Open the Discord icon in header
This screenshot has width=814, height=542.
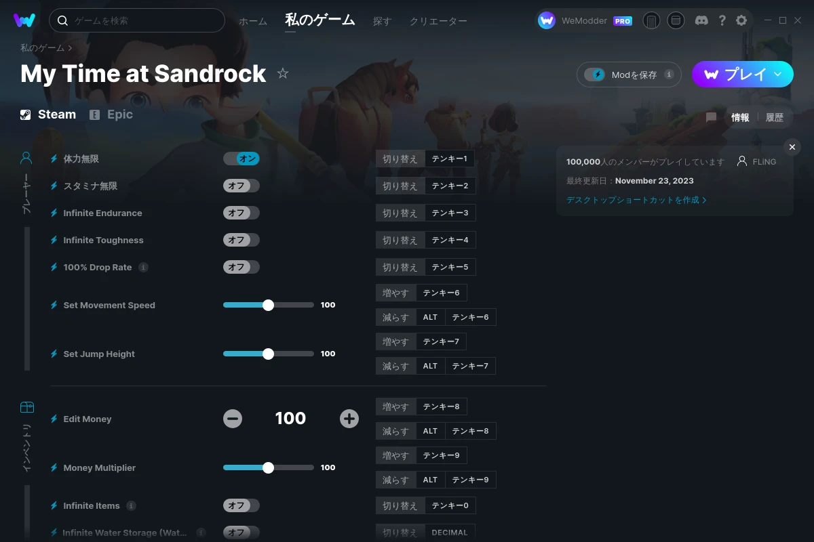coord(702,20)
